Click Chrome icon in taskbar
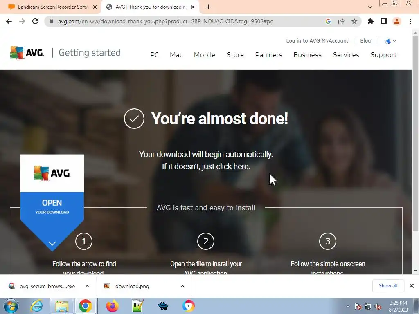The image size is (419, 314). pyautogui.click(x=86, y=306)
